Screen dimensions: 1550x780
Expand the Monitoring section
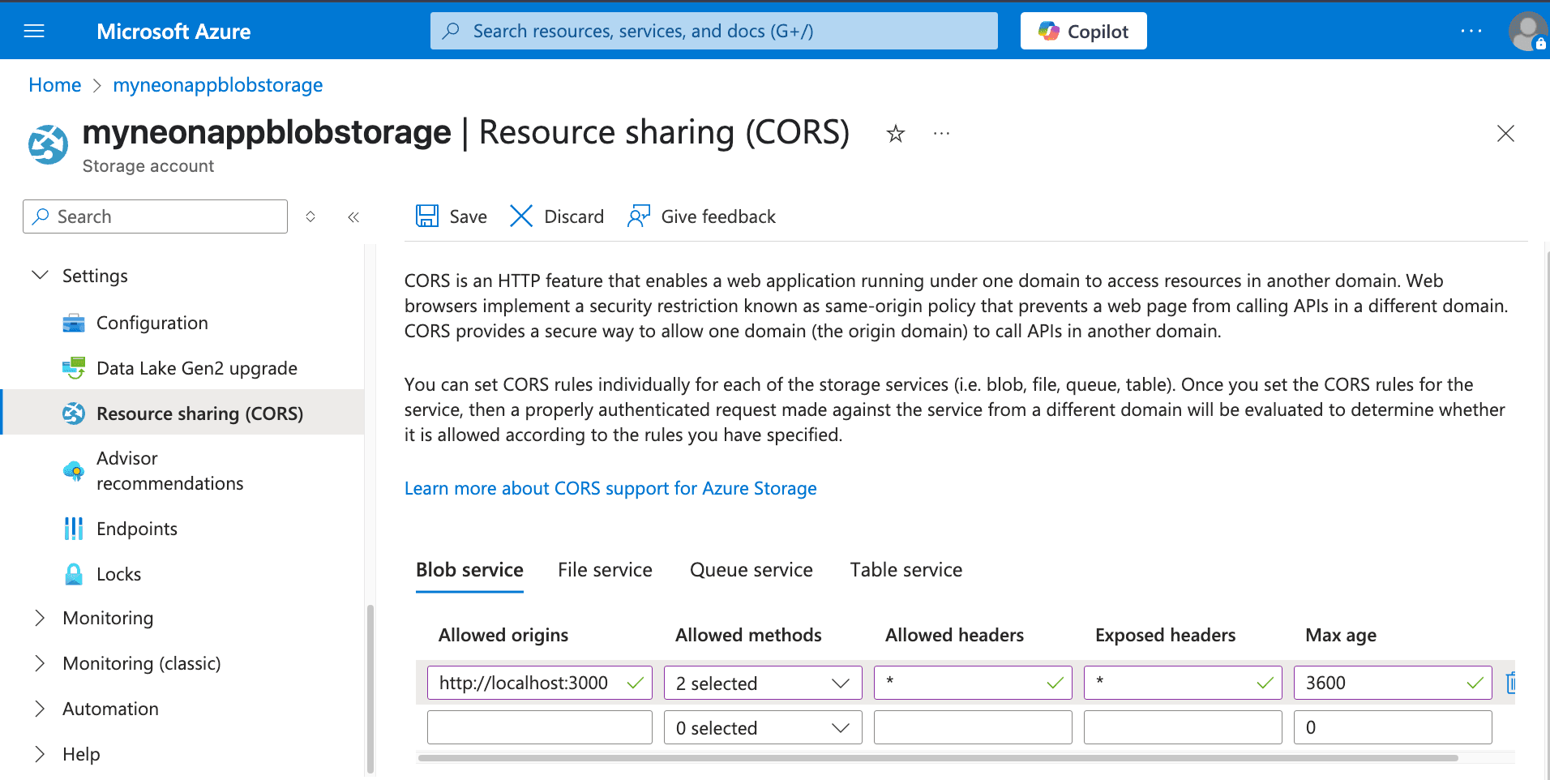point(40,617)
